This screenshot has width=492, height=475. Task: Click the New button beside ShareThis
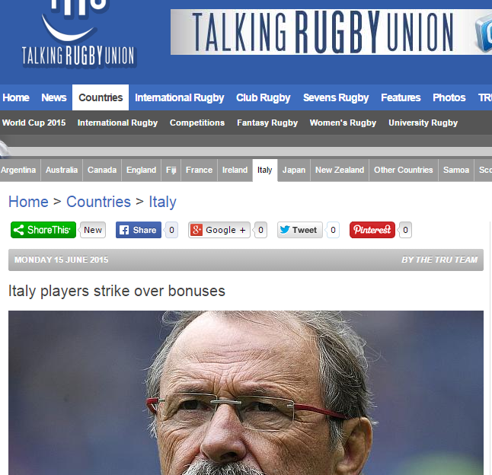[93, 230]
